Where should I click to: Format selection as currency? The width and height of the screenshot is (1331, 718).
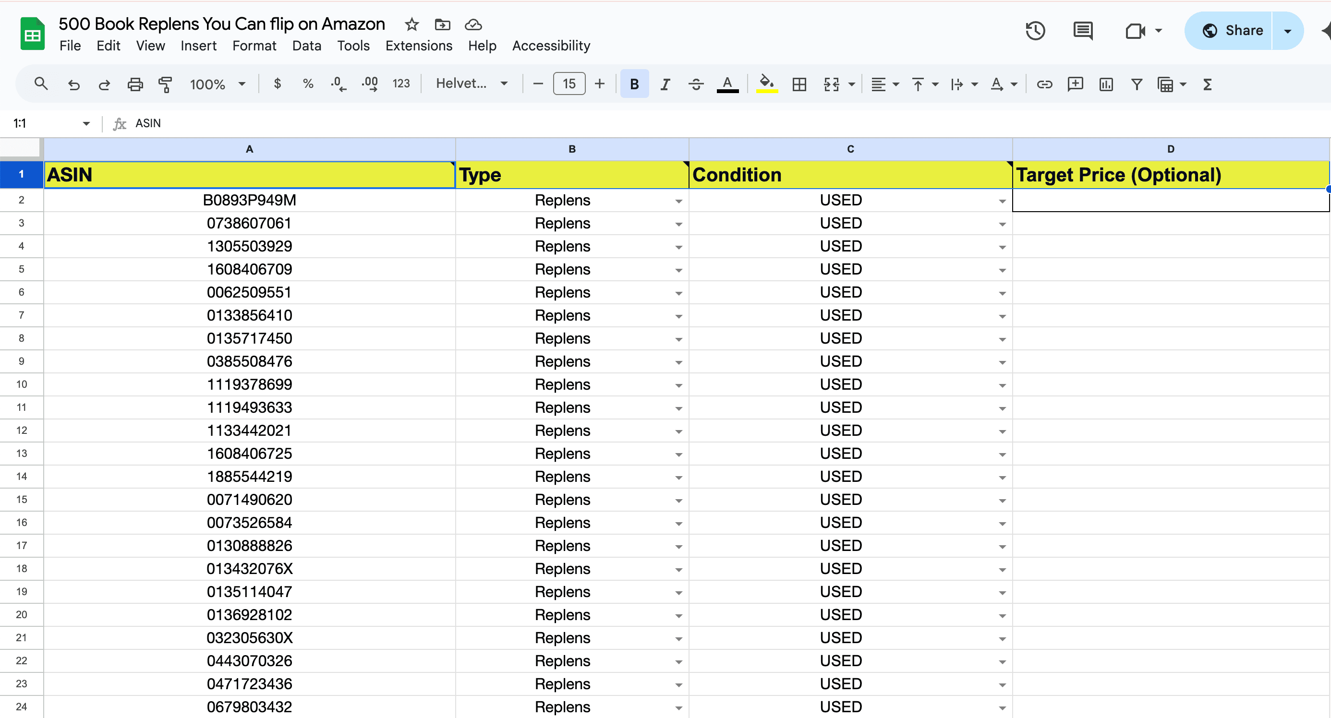278,84
